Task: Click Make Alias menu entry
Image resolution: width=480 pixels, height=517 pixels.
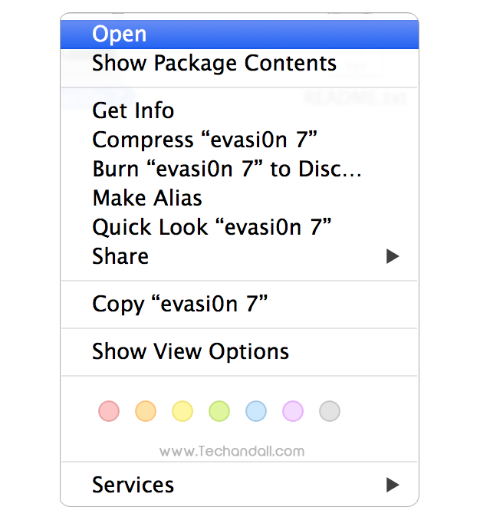Action: (x=146, y=198)
